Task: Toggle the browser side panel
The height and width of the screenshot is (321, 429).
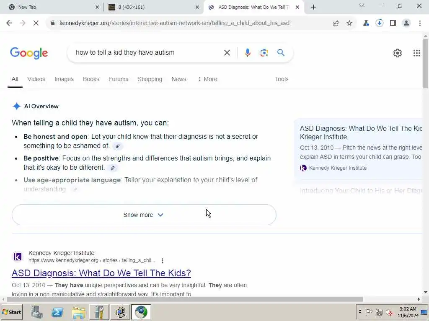Action: coord(393,23)
